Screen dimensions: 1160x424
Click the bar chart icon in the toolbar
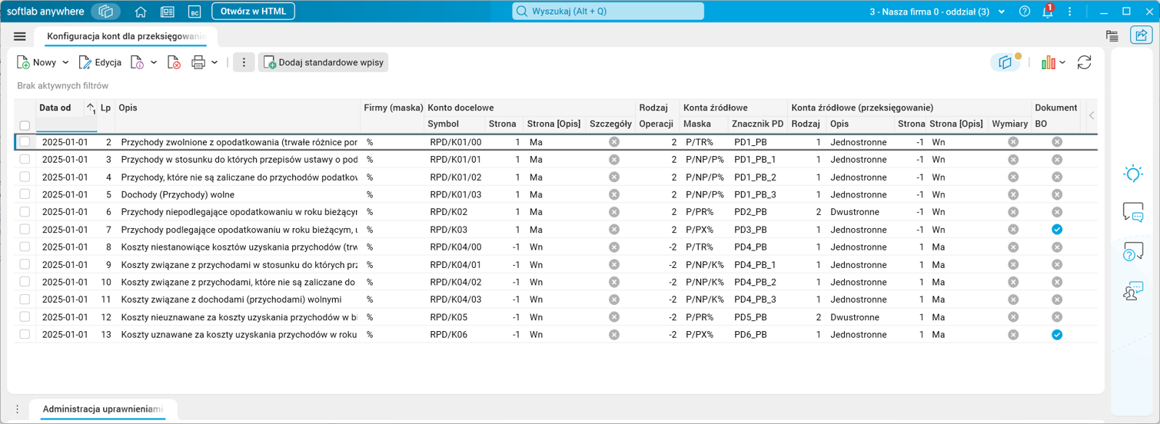1049,63
